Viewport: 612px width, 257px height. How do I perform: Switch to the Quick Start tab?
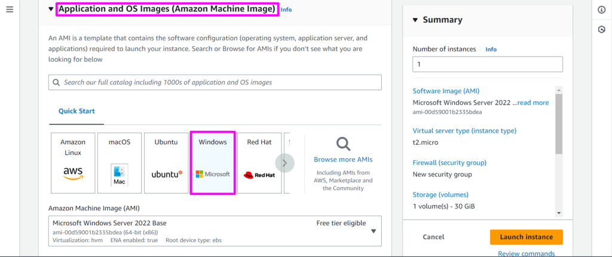click(76, 111)
